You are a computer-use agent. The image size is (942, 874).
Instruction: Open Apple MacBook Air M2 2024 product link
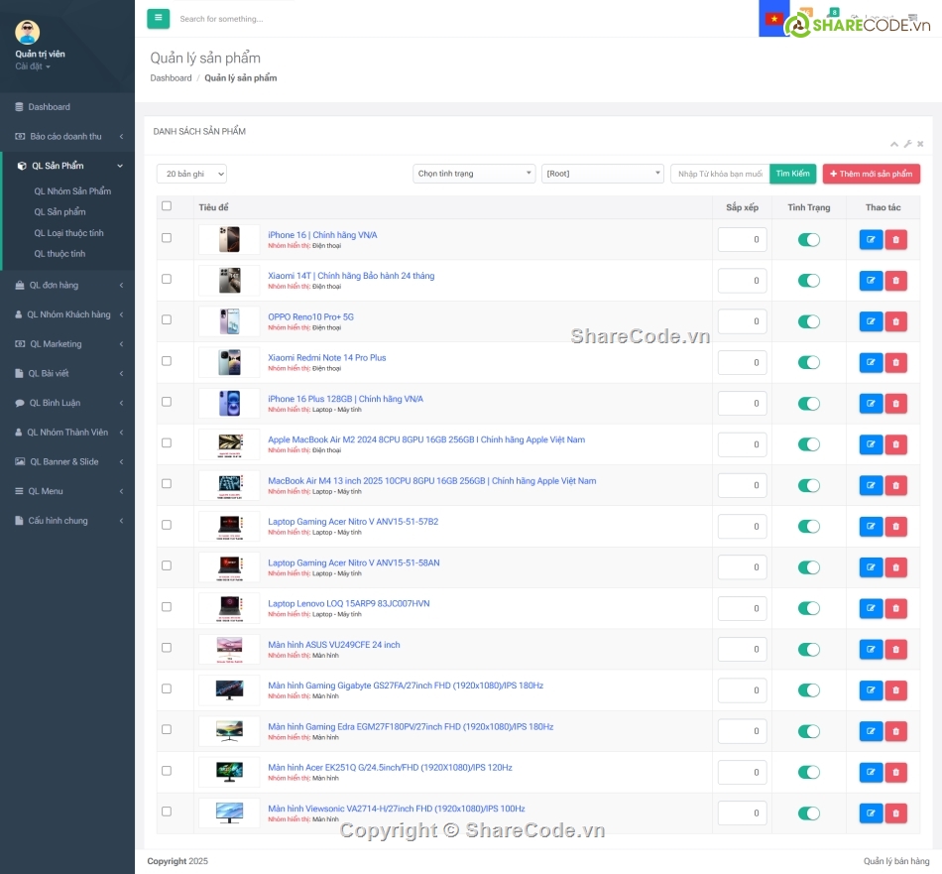coord(426,439)
